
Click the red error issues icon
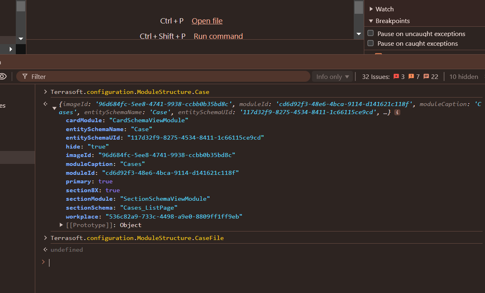396,76
